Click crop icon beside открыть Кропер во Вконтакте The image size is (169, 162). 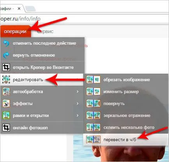click(x=6, y=67)
